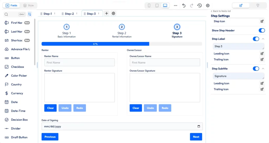The height and width of the screenshot is (143, 269).
Task: Click the Renter Signature canvas
Action: tap(79, 88)
